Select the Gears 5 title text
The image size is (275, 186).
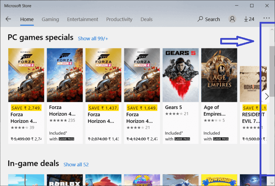pos(173,107)
